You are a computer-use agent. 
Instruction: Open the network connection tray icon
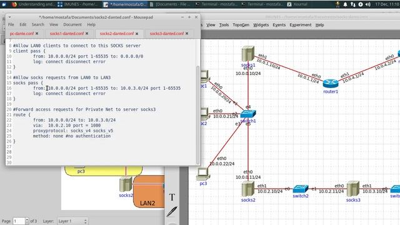352,4
